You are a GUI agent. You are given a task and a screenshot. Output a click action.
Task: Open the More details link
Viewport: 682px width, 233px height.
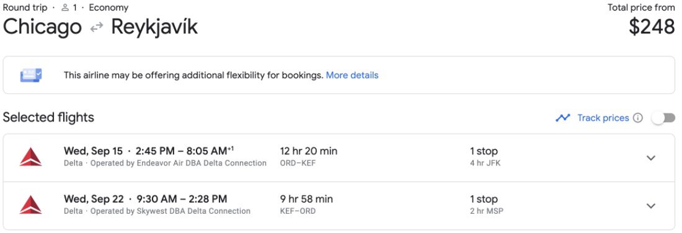tap(352, 75)
